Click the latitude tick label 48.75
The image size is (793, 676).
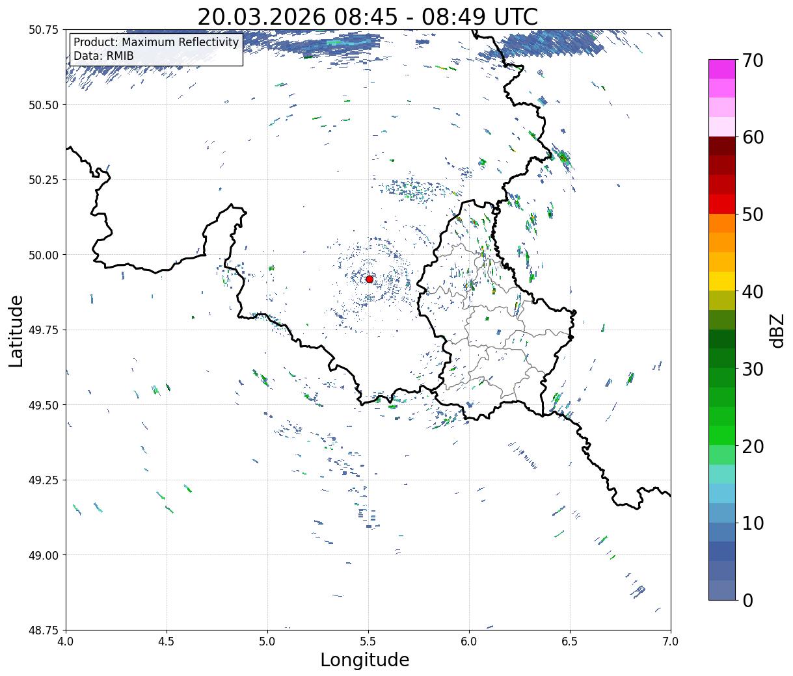[x=43, y=630]
